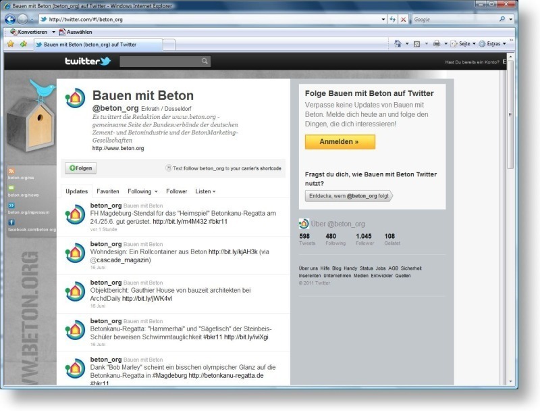The image size is (540, 411).
Task: Open the Favorites star icon
Action: (x=11, y=44)
